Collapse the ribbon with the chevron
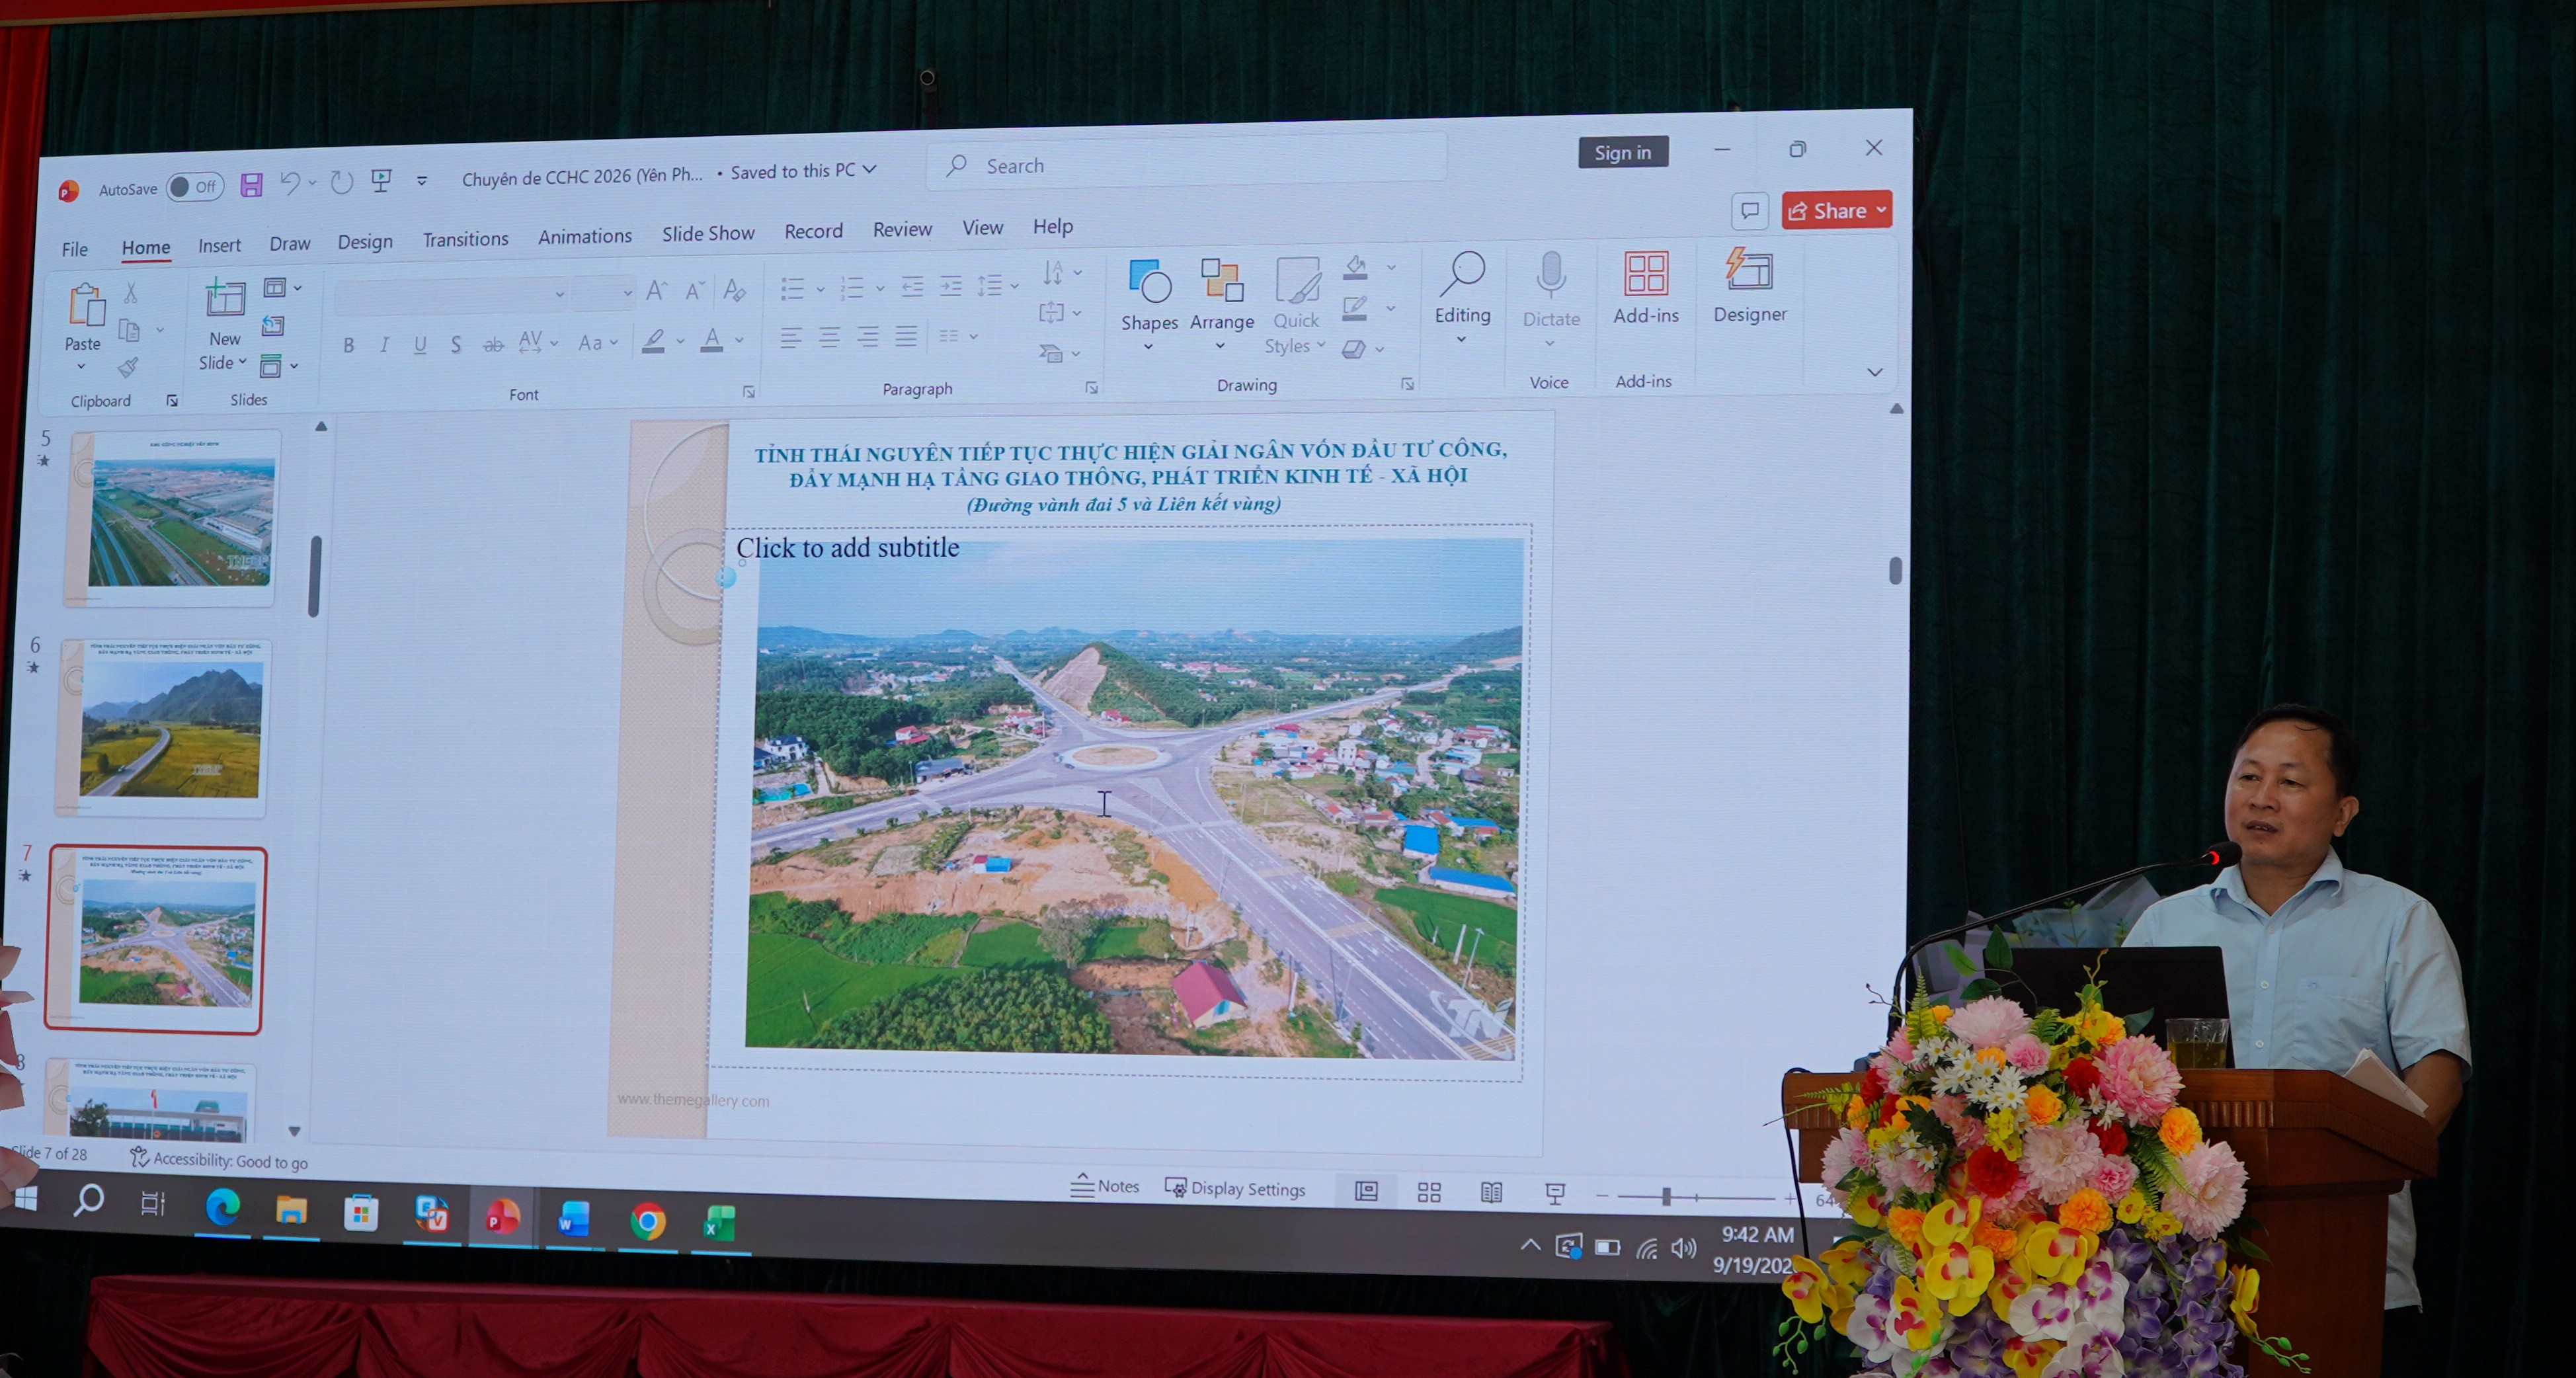 [x=1874, y=372]
